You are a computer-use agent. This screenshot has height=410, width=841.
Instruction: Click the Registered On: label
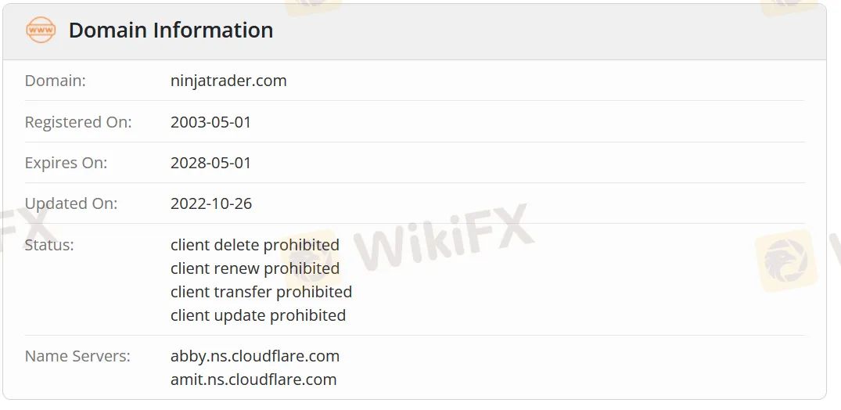tap(77, 122)
